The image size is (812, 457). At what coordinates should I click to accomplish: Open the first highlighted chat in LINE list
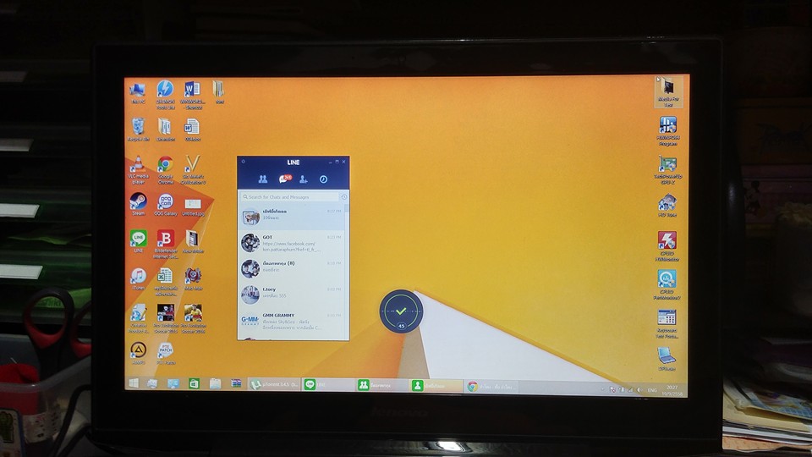coord(291,217)
